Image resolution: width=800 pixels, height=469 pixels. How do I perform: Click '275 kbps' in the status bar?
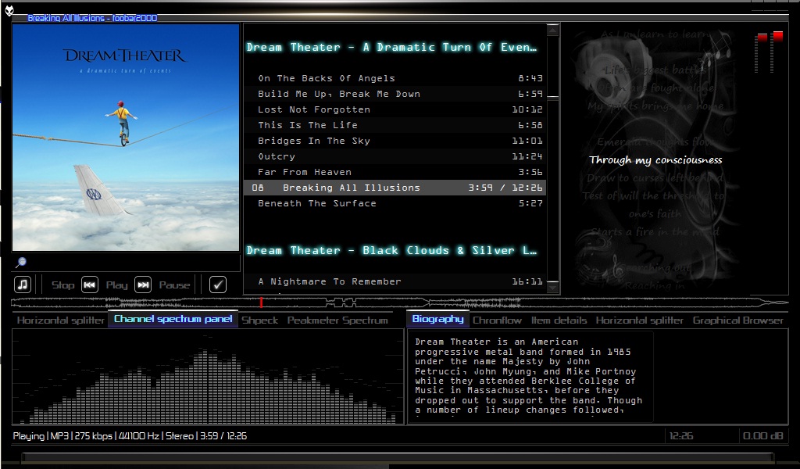click(x=94, y=436)
